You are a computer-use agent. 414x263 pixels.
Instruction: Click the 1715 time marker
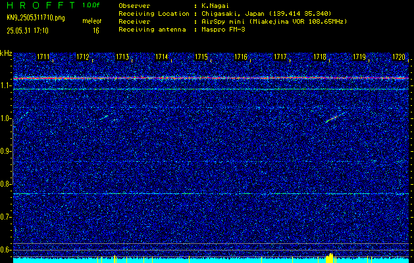[x=201, y=57]
